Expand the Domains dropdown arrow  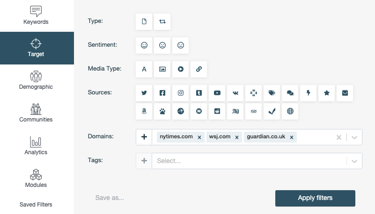pyautogui.click(x=354, y=137)
